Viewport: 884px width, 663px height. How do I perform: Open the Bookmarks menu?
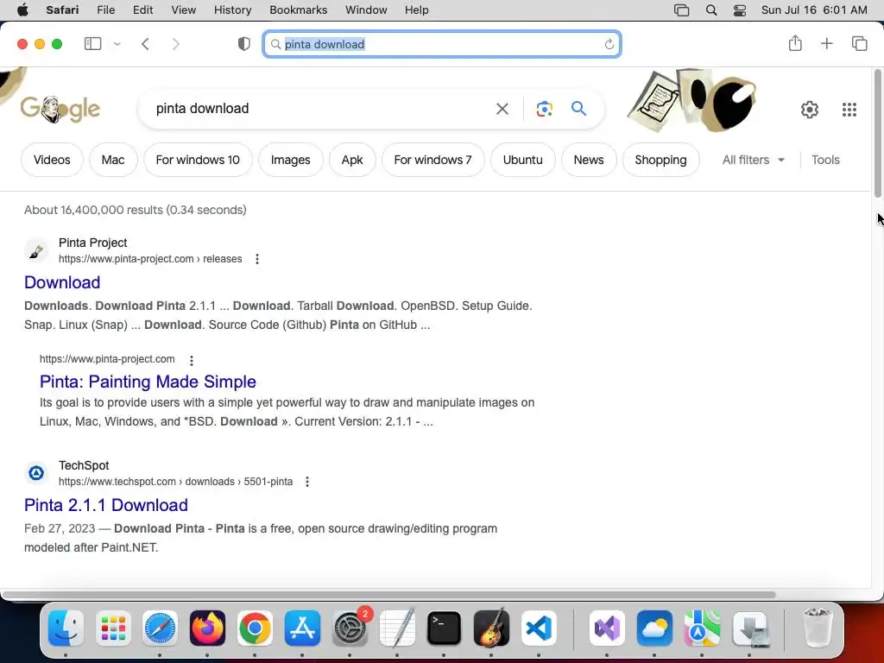click(x=298, y=9)
